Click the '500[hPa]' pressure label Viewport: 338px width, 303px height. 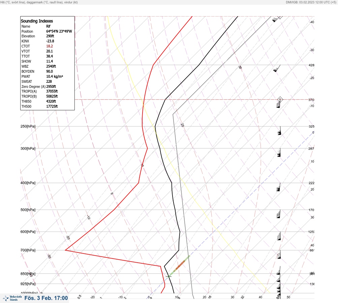(28, 210)
